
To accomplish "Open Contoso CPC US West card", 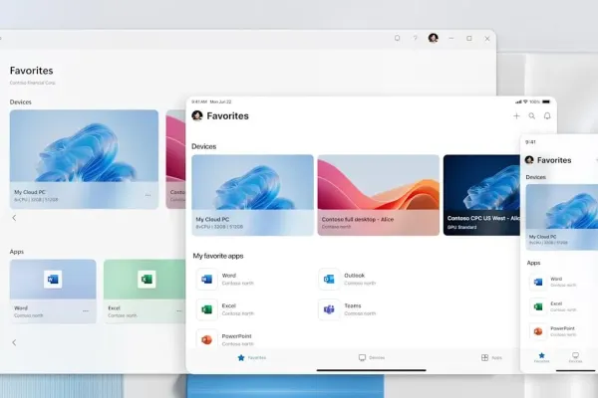I will (x=481, y=195).
